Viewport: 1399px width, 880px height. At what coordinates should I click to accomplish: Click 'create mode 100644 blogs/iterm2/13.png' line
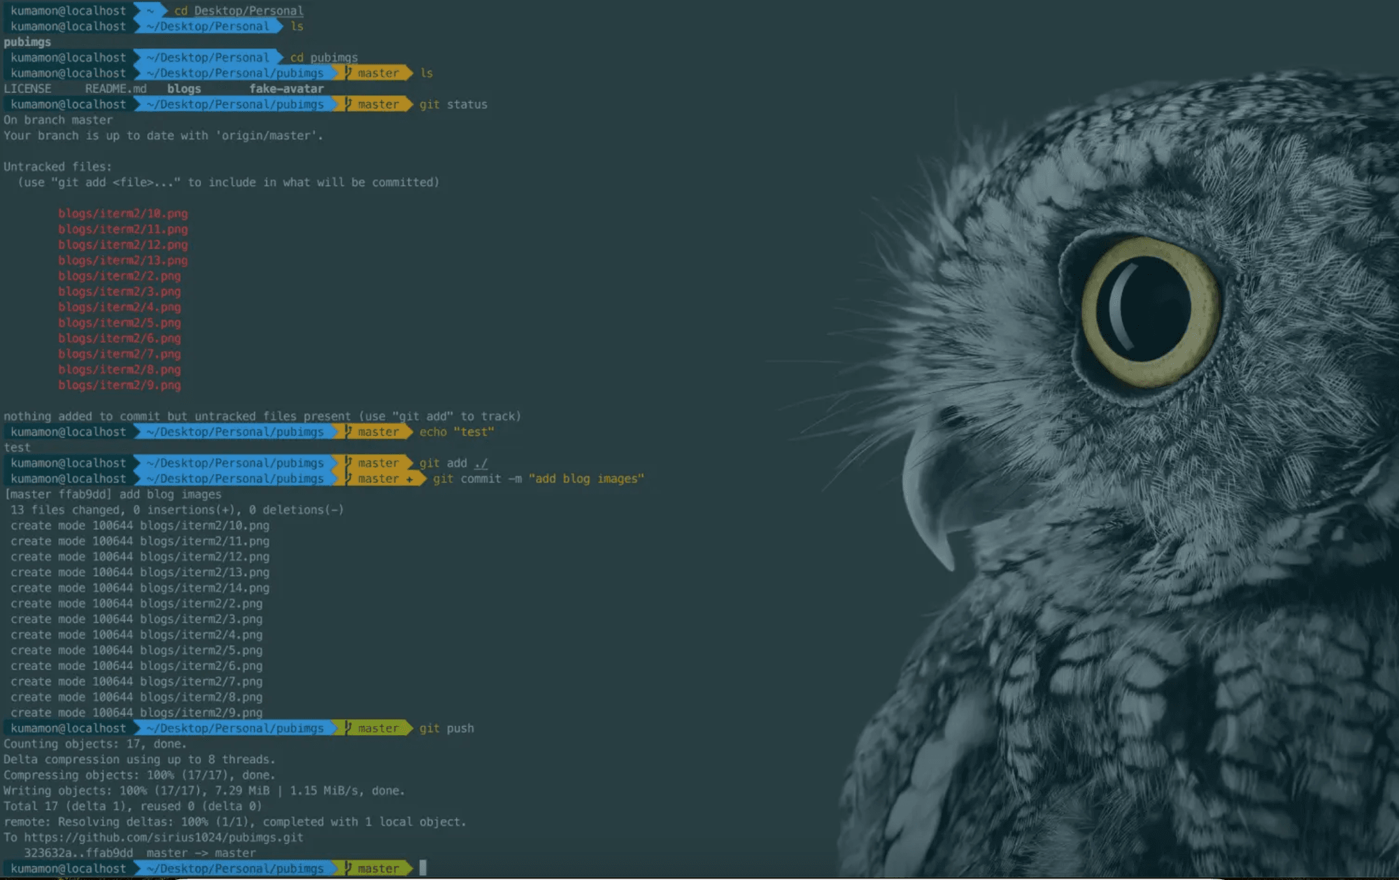(x=140, y=572)
